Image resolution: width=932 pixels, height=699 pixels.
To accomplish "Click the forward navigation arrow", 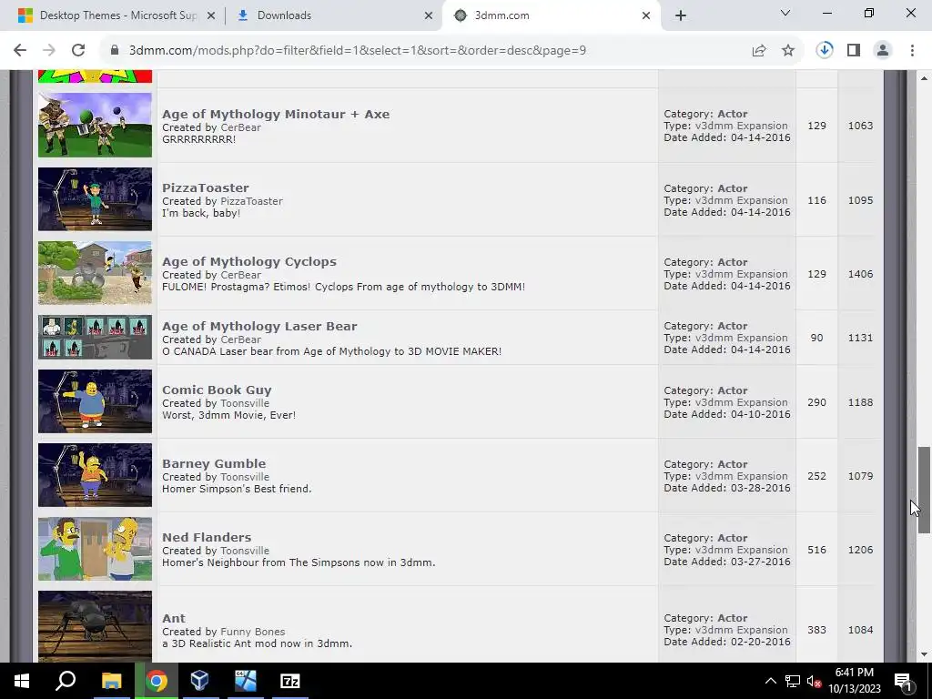I will (x=49, y=51).
